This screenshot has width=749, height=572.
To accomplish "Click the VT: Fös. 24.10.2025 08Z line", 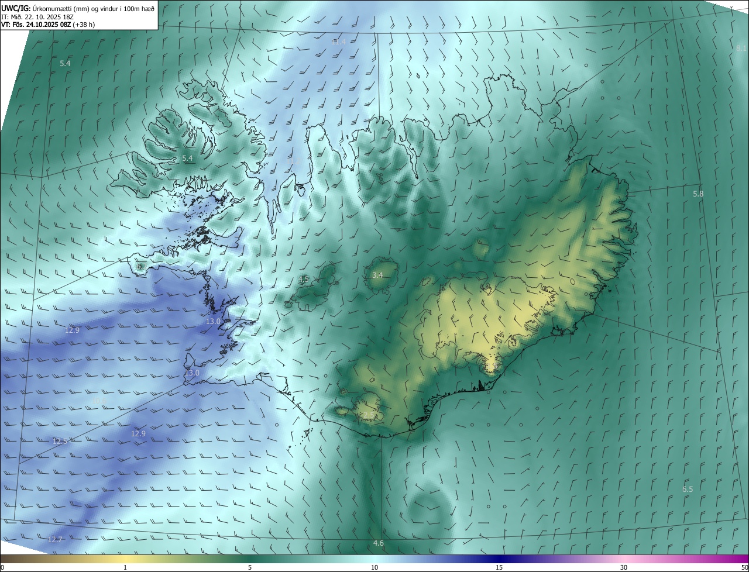I will pyautogui.click(x=48, y=25).
